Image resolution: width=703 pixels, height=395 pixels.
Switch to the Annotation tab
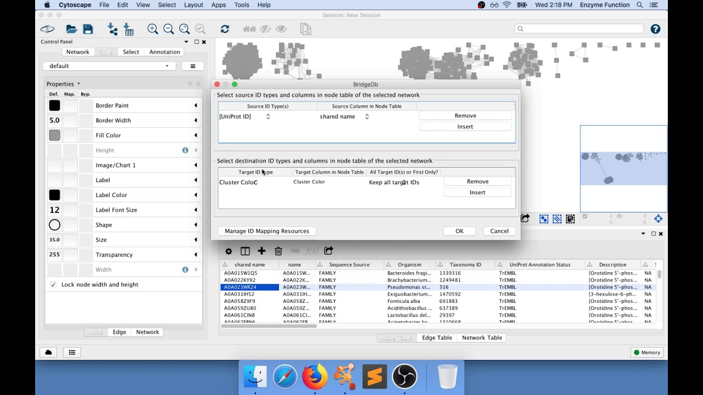165,52
